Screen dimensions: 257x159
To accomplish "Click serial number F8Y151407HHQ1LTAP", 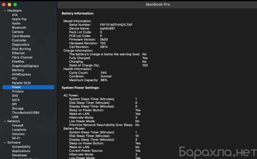I will pyautogui.click(x=116, y=25).
